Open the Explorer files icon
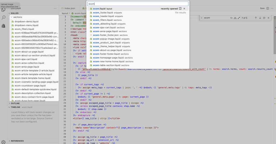The image size is (276, 144). pyautogui.click(x=4, y=10)
